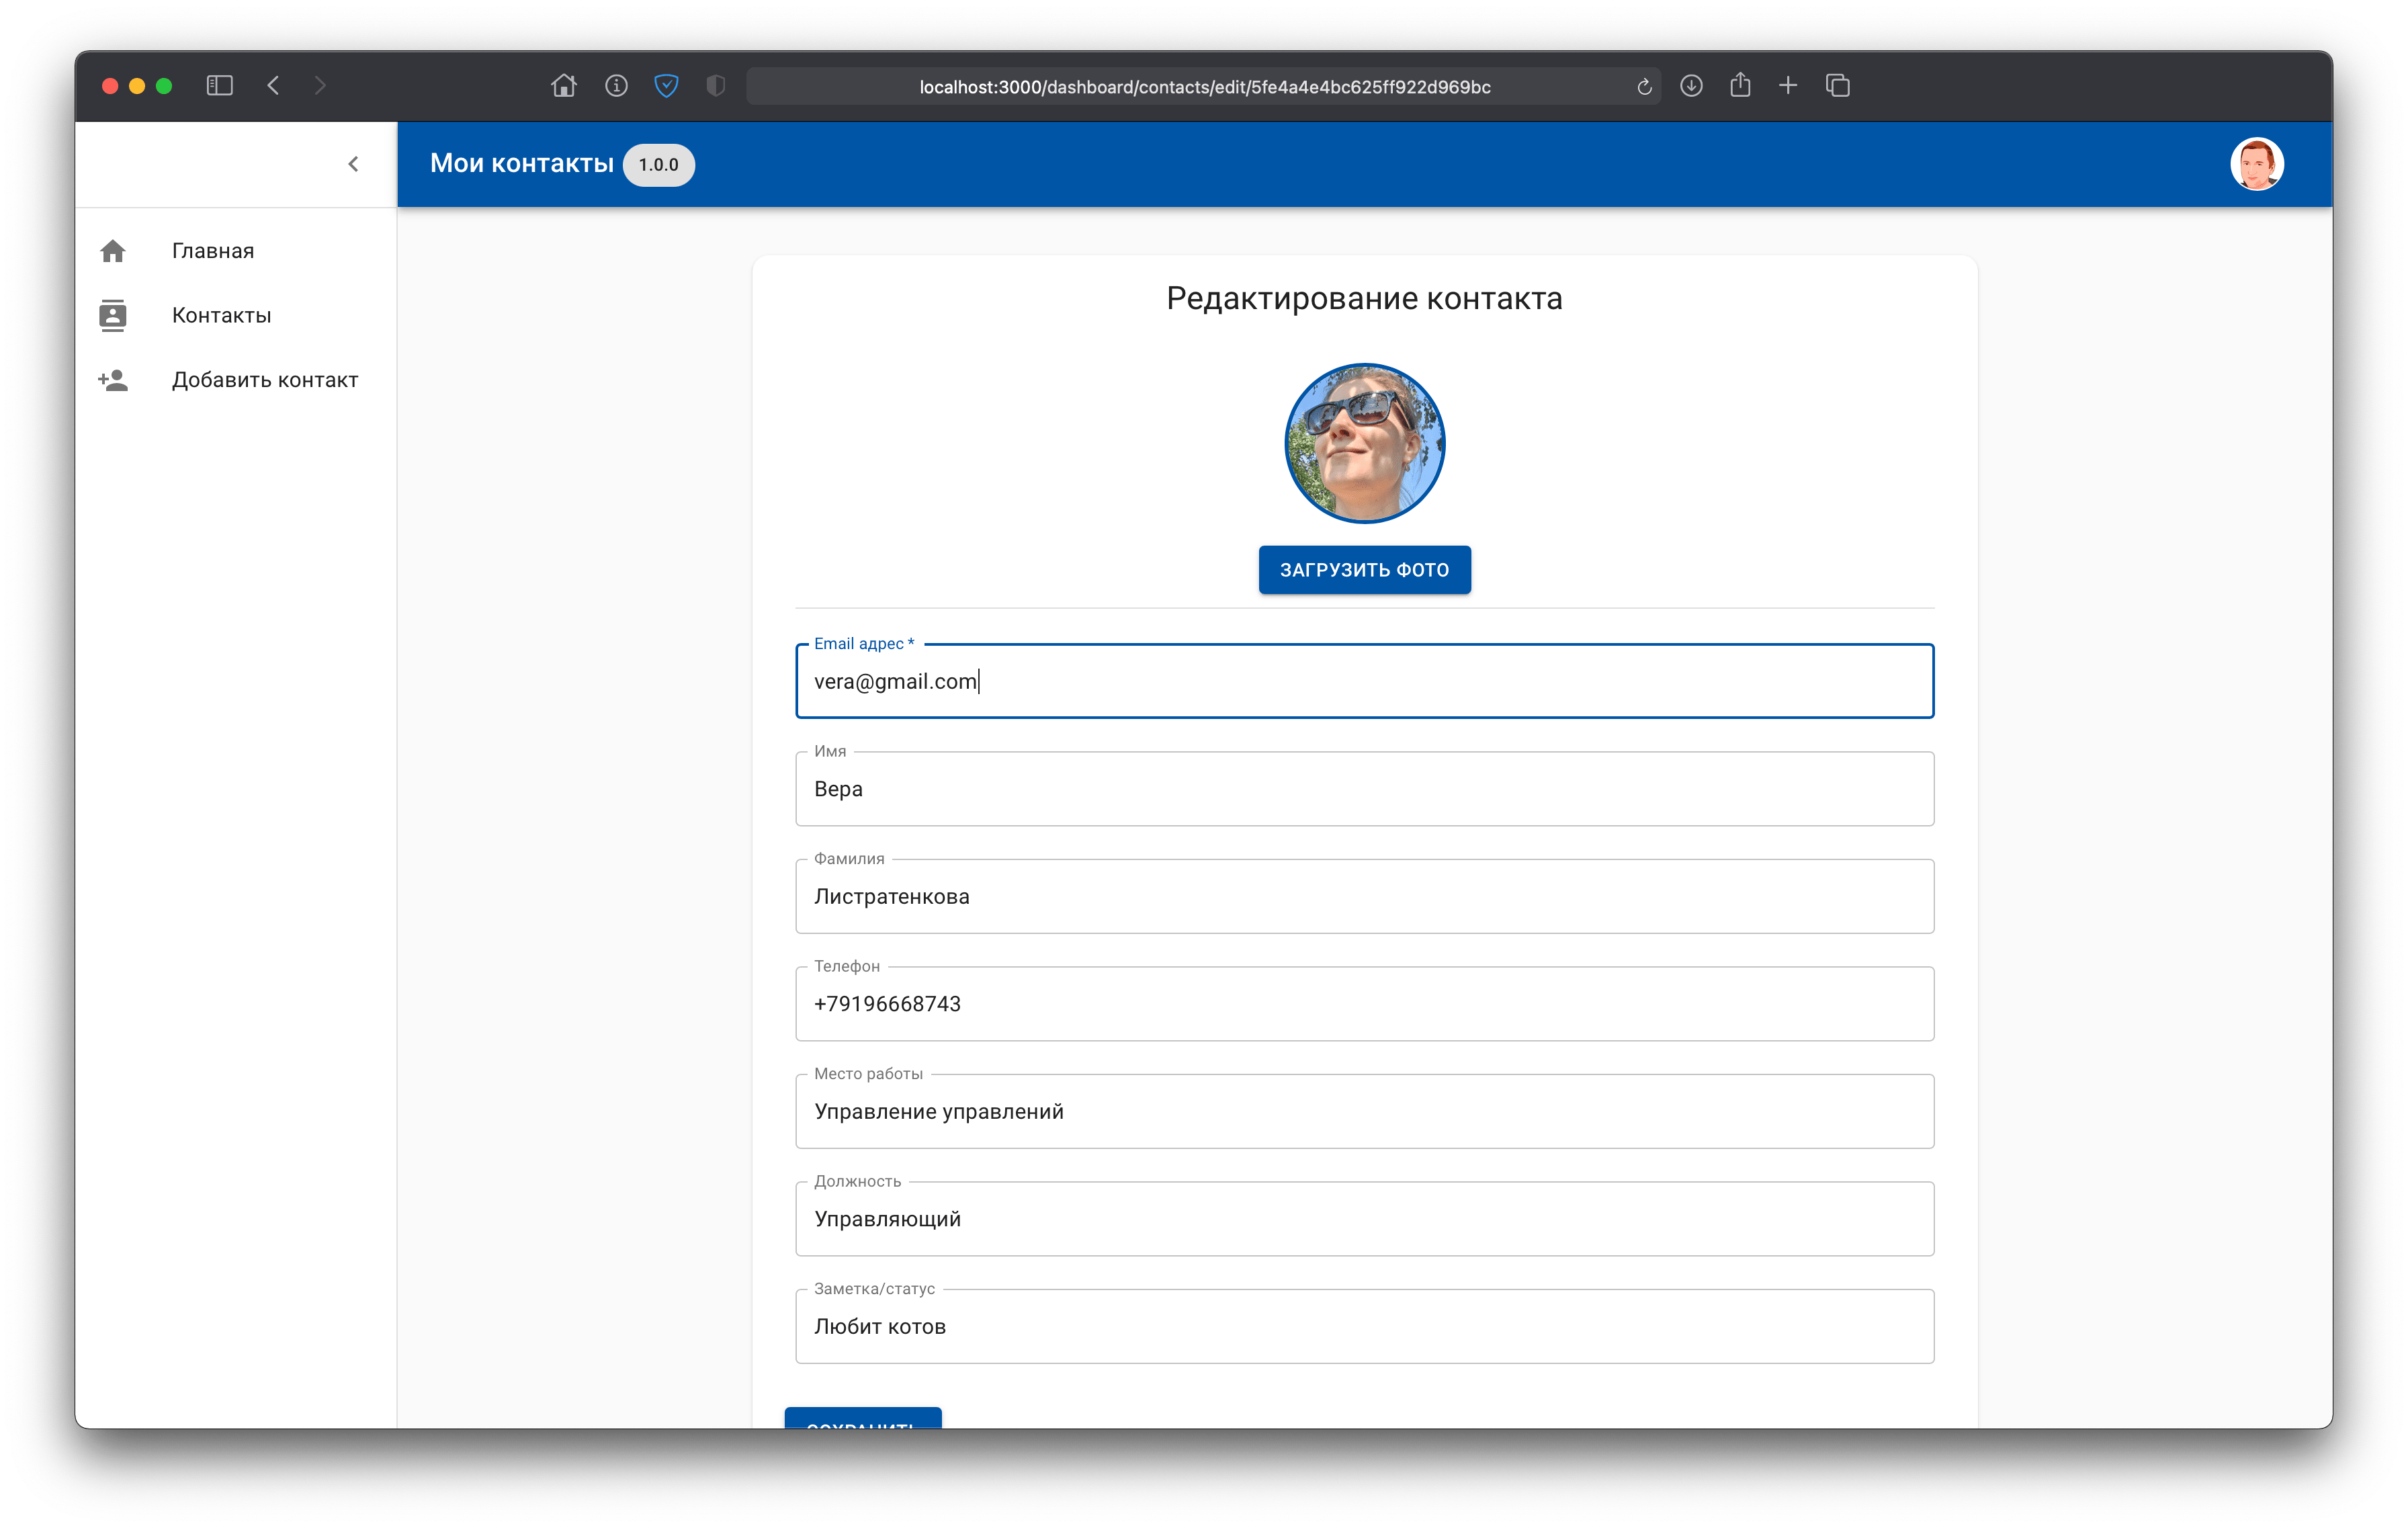Open the Добавить контакт menu item
This screenshot has height=1528, width=2408.
(264, 380)
